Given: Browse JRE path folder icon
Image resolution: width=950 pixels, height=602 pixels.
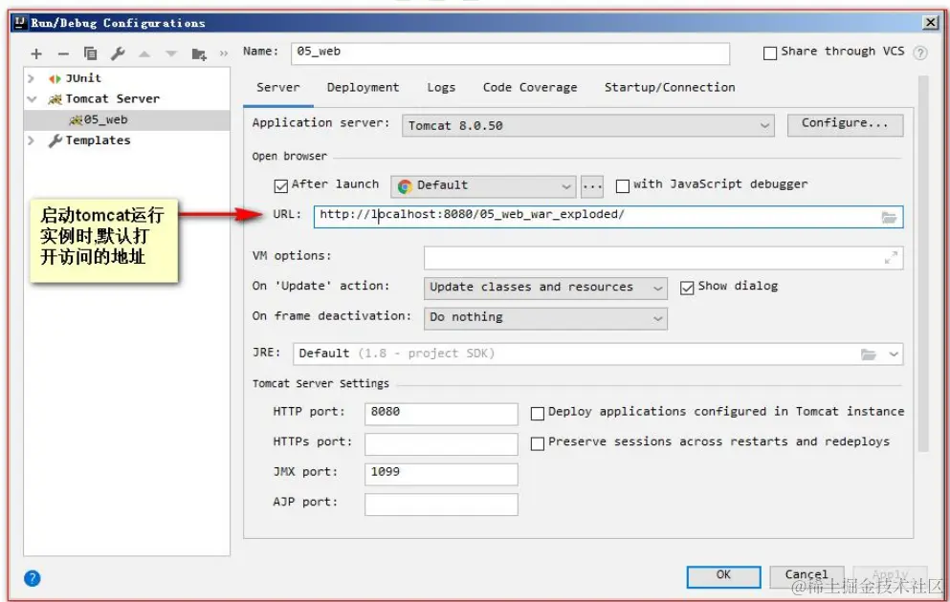Looking at the screenshot, I should [869, 354].
